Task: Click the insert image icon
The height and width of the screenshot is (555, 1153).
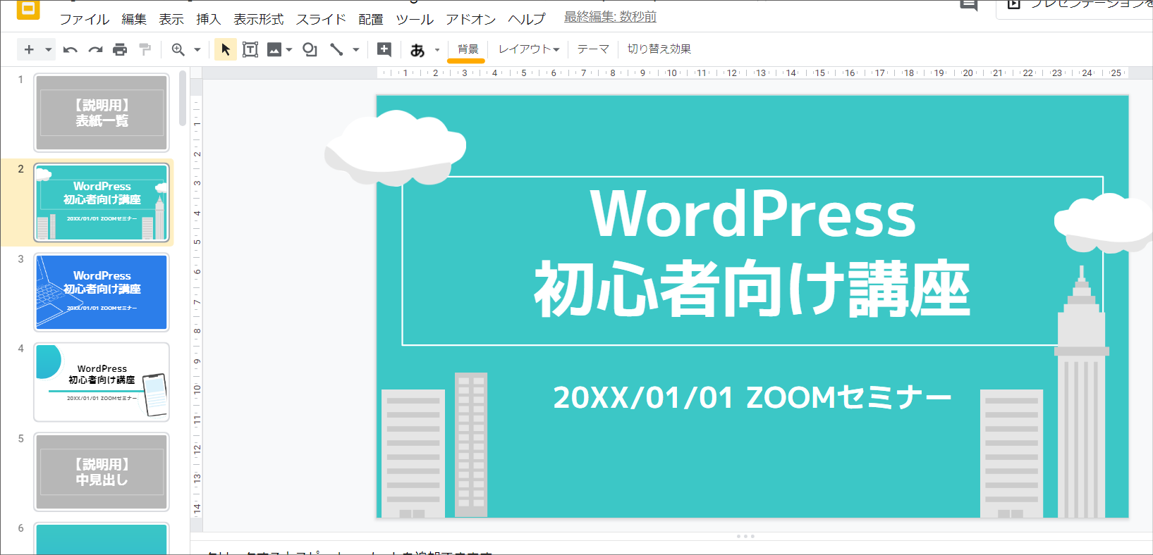Action: click(274, 49)
